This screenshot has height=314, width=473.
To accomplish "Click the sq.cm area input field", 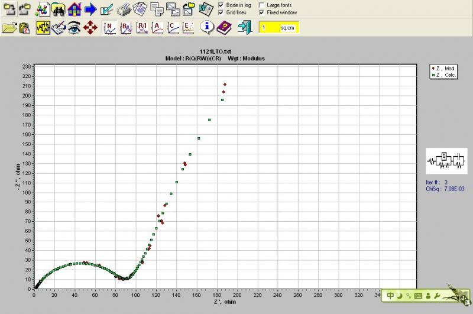I will 278,28.
